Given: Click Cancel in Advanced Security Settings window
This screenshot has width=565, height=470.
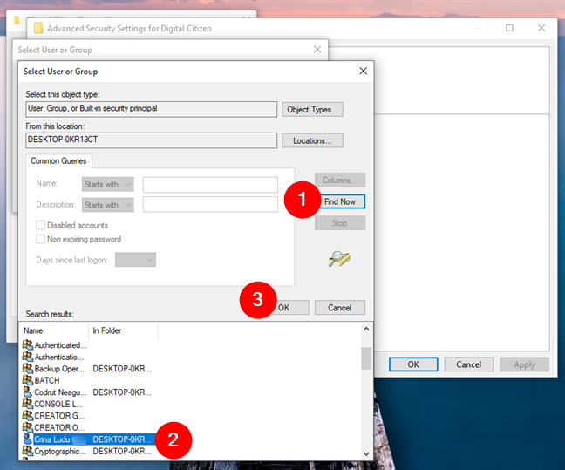Looking at the screenshot, I should click(x=468, y=364).
